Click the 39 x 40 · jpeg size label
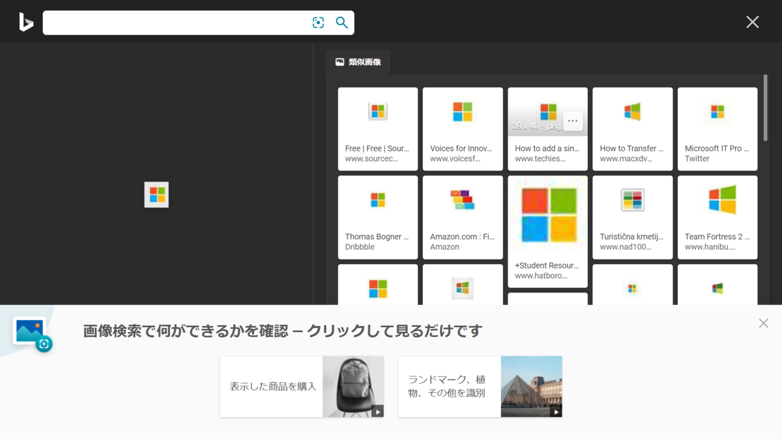Image resolution: width=782 pixels, height=439 pixels. [x=536, y=126]
